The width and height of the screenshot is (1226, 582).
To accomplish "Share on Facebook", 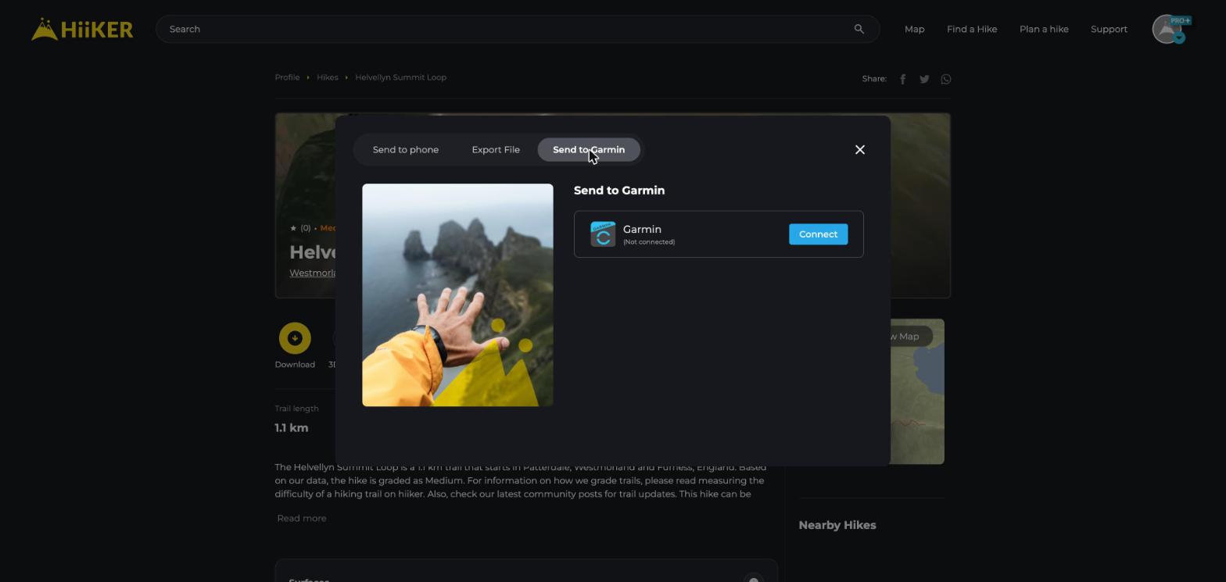I will click(902, 79).
